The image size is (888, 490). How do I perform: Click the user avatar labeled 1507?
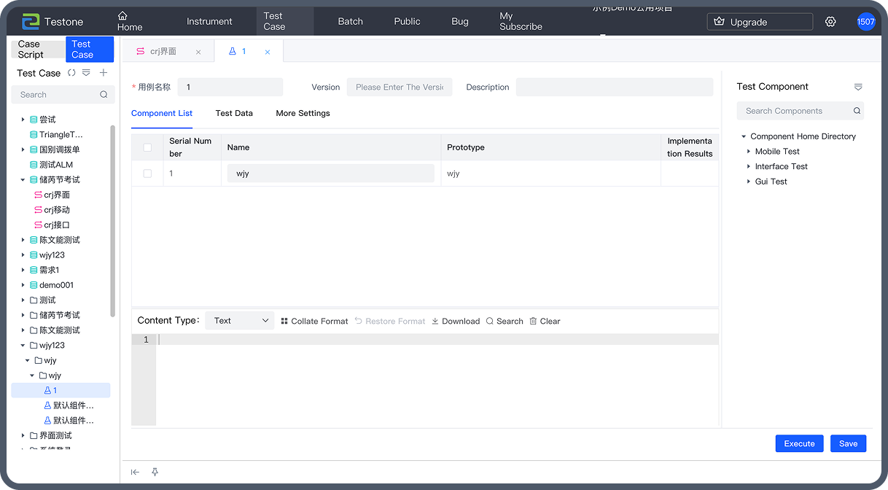[865, 22]
